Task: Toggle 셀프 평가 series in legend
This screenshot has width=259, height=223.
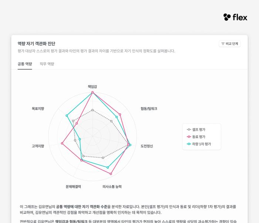Action: click(196, 129)
